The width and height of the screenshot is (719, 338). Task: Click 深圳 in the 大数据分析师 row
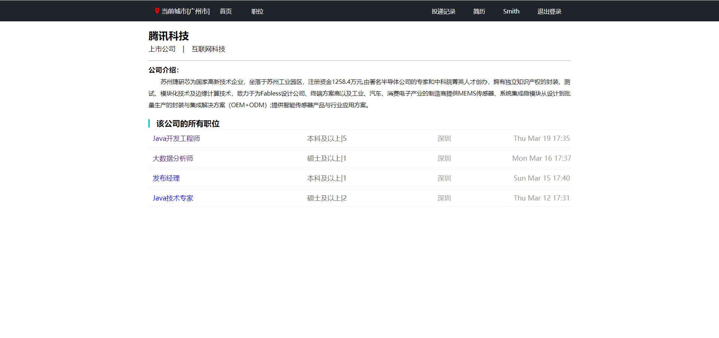pos(444,159)
